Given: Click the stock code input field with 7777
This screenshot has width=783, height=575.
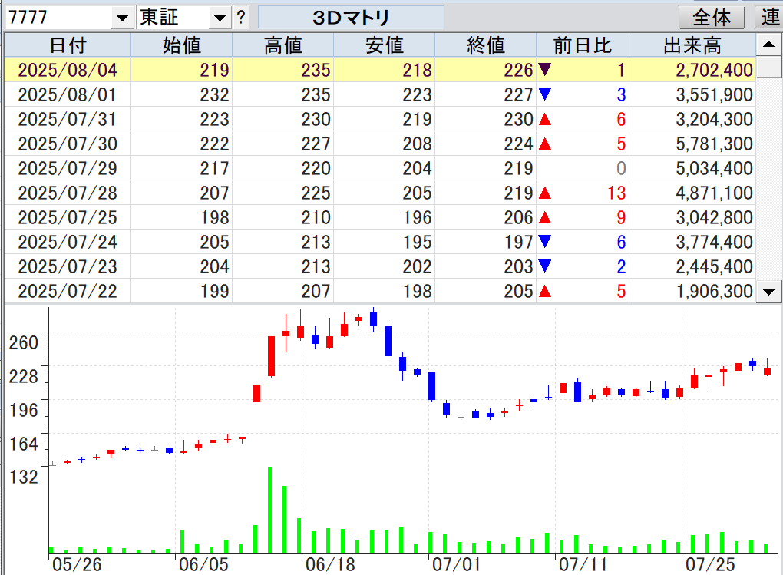Looking at the screenshot, I should (x=59, y=18).
